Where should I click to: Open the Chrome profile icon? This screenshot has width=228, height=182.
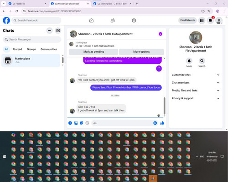point(218,11)
